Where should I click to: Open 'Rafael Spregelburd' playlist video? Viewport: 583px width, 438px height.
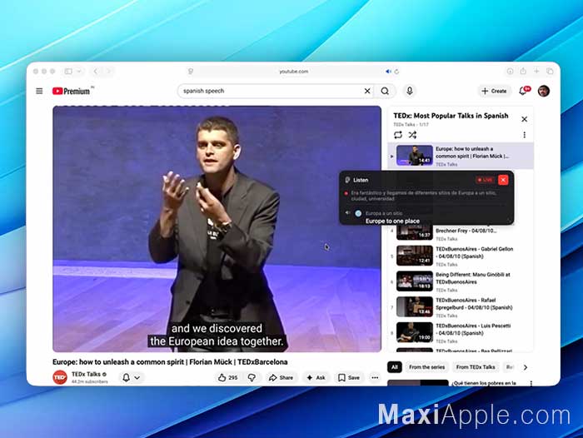[x=461, y=307]
